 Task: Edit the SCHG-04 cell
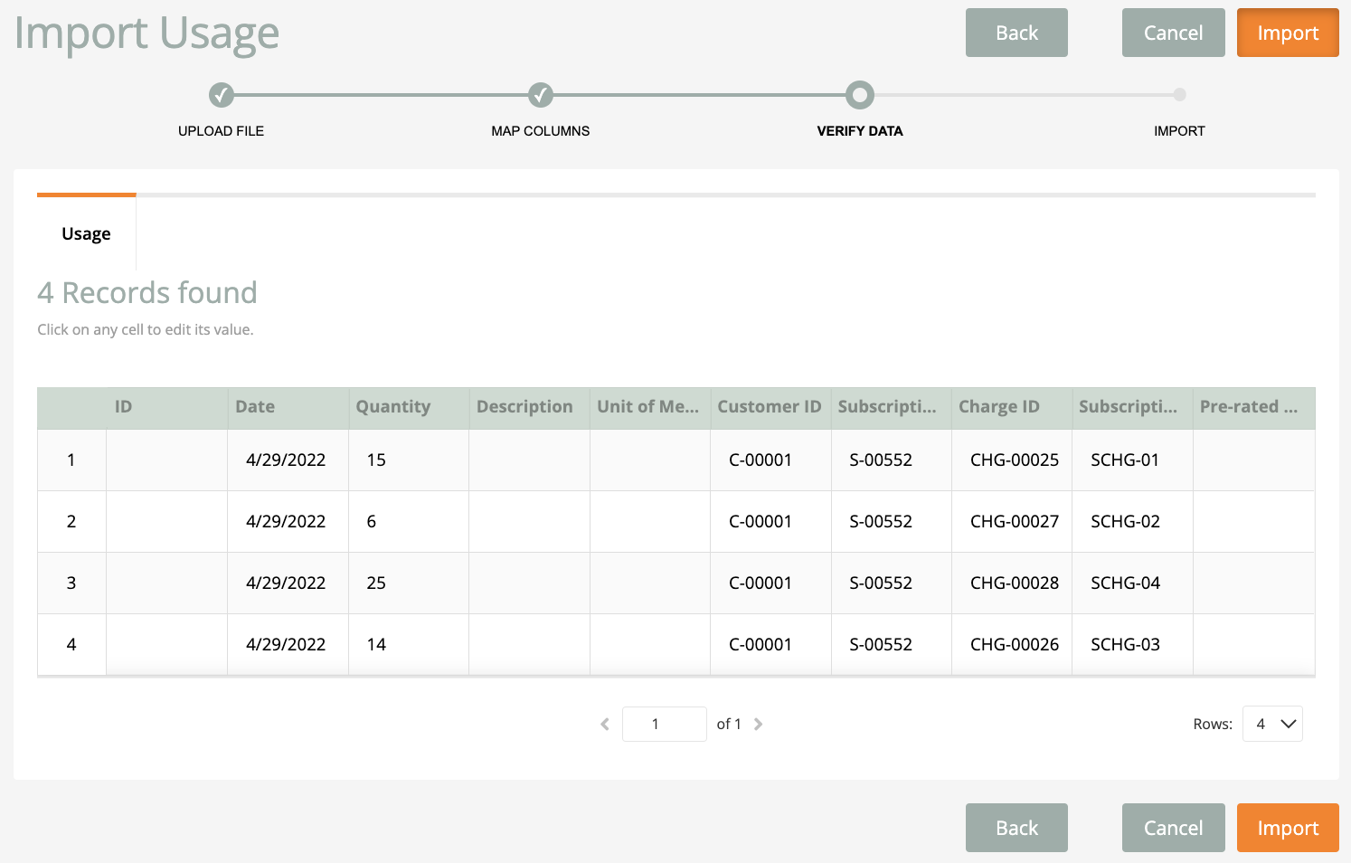coord(1132,583)
